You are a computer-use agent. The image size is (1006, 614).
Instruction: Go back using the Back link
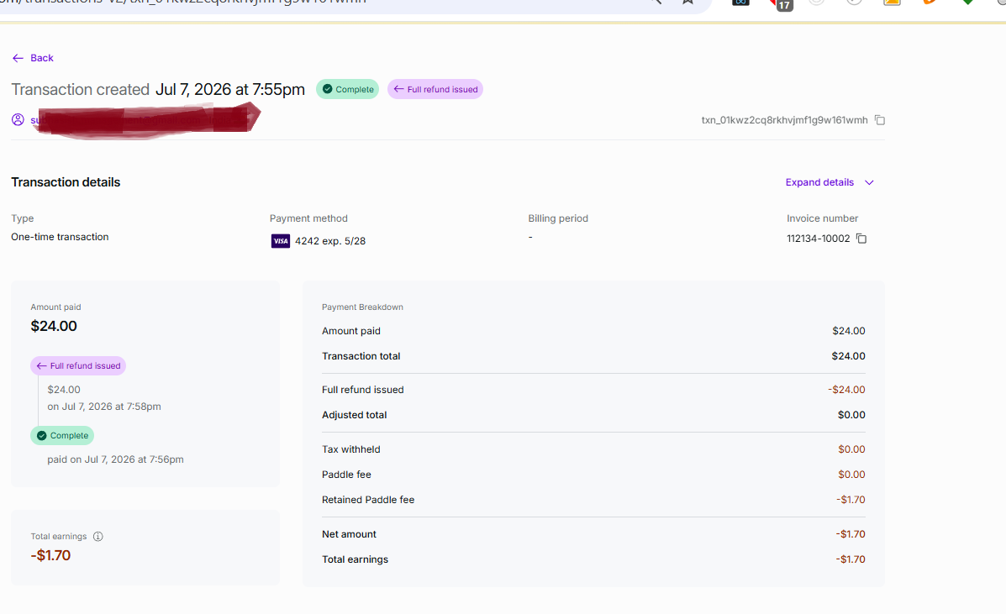(x=33, y=58)
